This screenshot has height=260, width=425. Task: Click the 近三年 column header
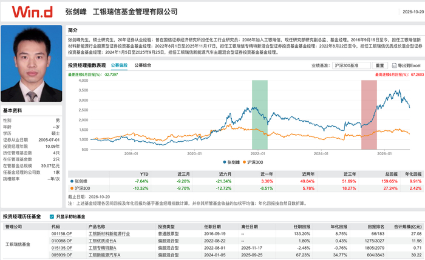pos(350,174)
